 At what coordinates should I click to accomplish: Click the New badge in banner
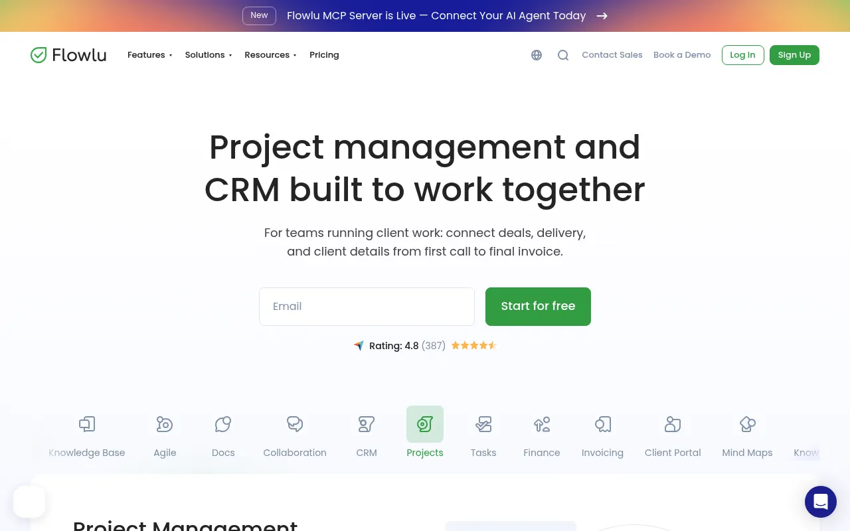click(259, 16)
